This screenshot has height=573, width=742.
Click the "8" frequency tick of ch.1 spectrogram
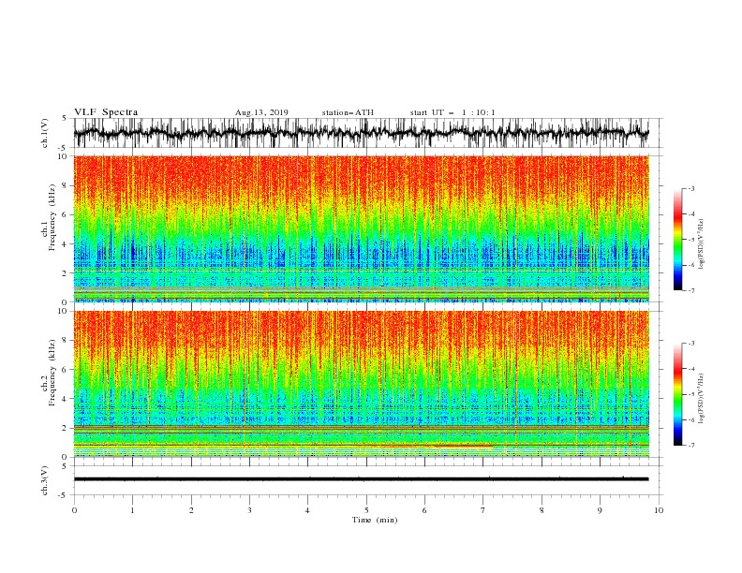(65, 185)
